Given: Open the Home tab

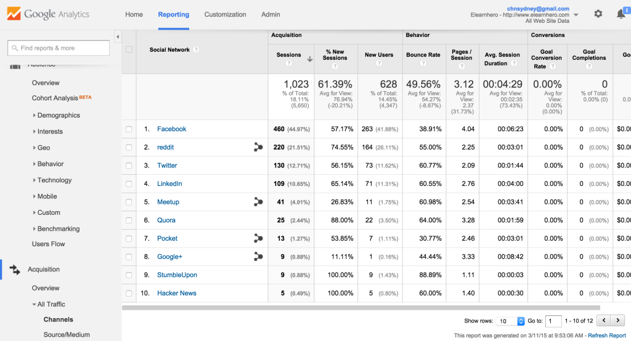Looking at the screenshot, I should 134,15.
